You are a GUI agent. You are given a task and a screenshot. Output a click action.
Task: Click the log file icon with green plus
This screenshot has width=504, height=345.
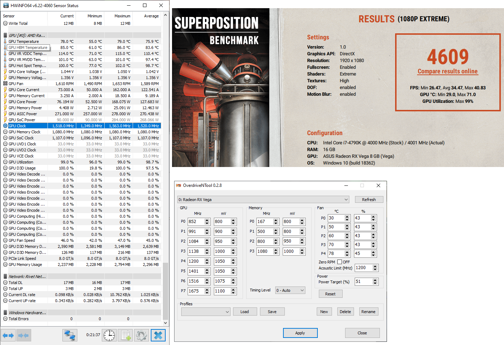pyautogui.click(x=126, y=335)
